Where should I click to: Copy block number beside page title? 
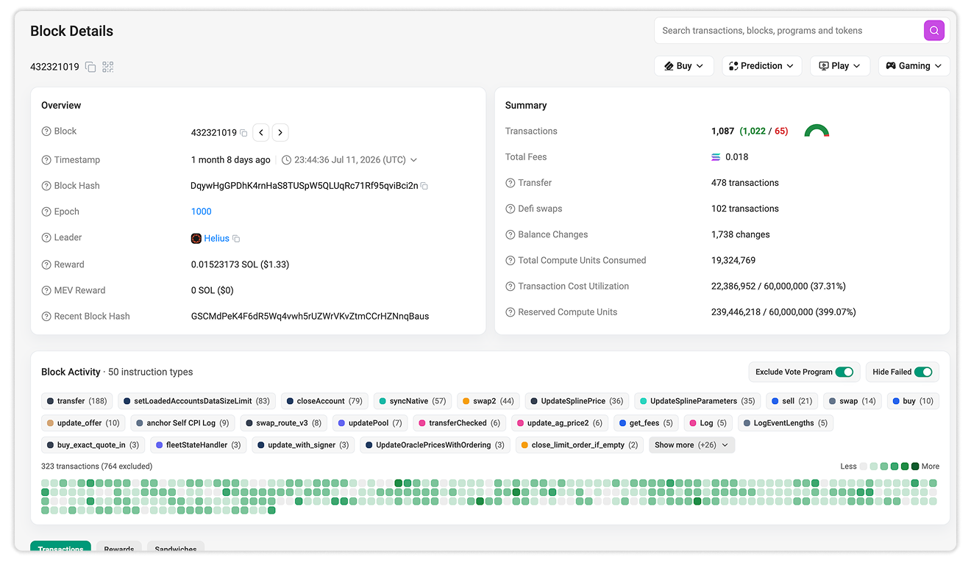click(x=90, y=67)
